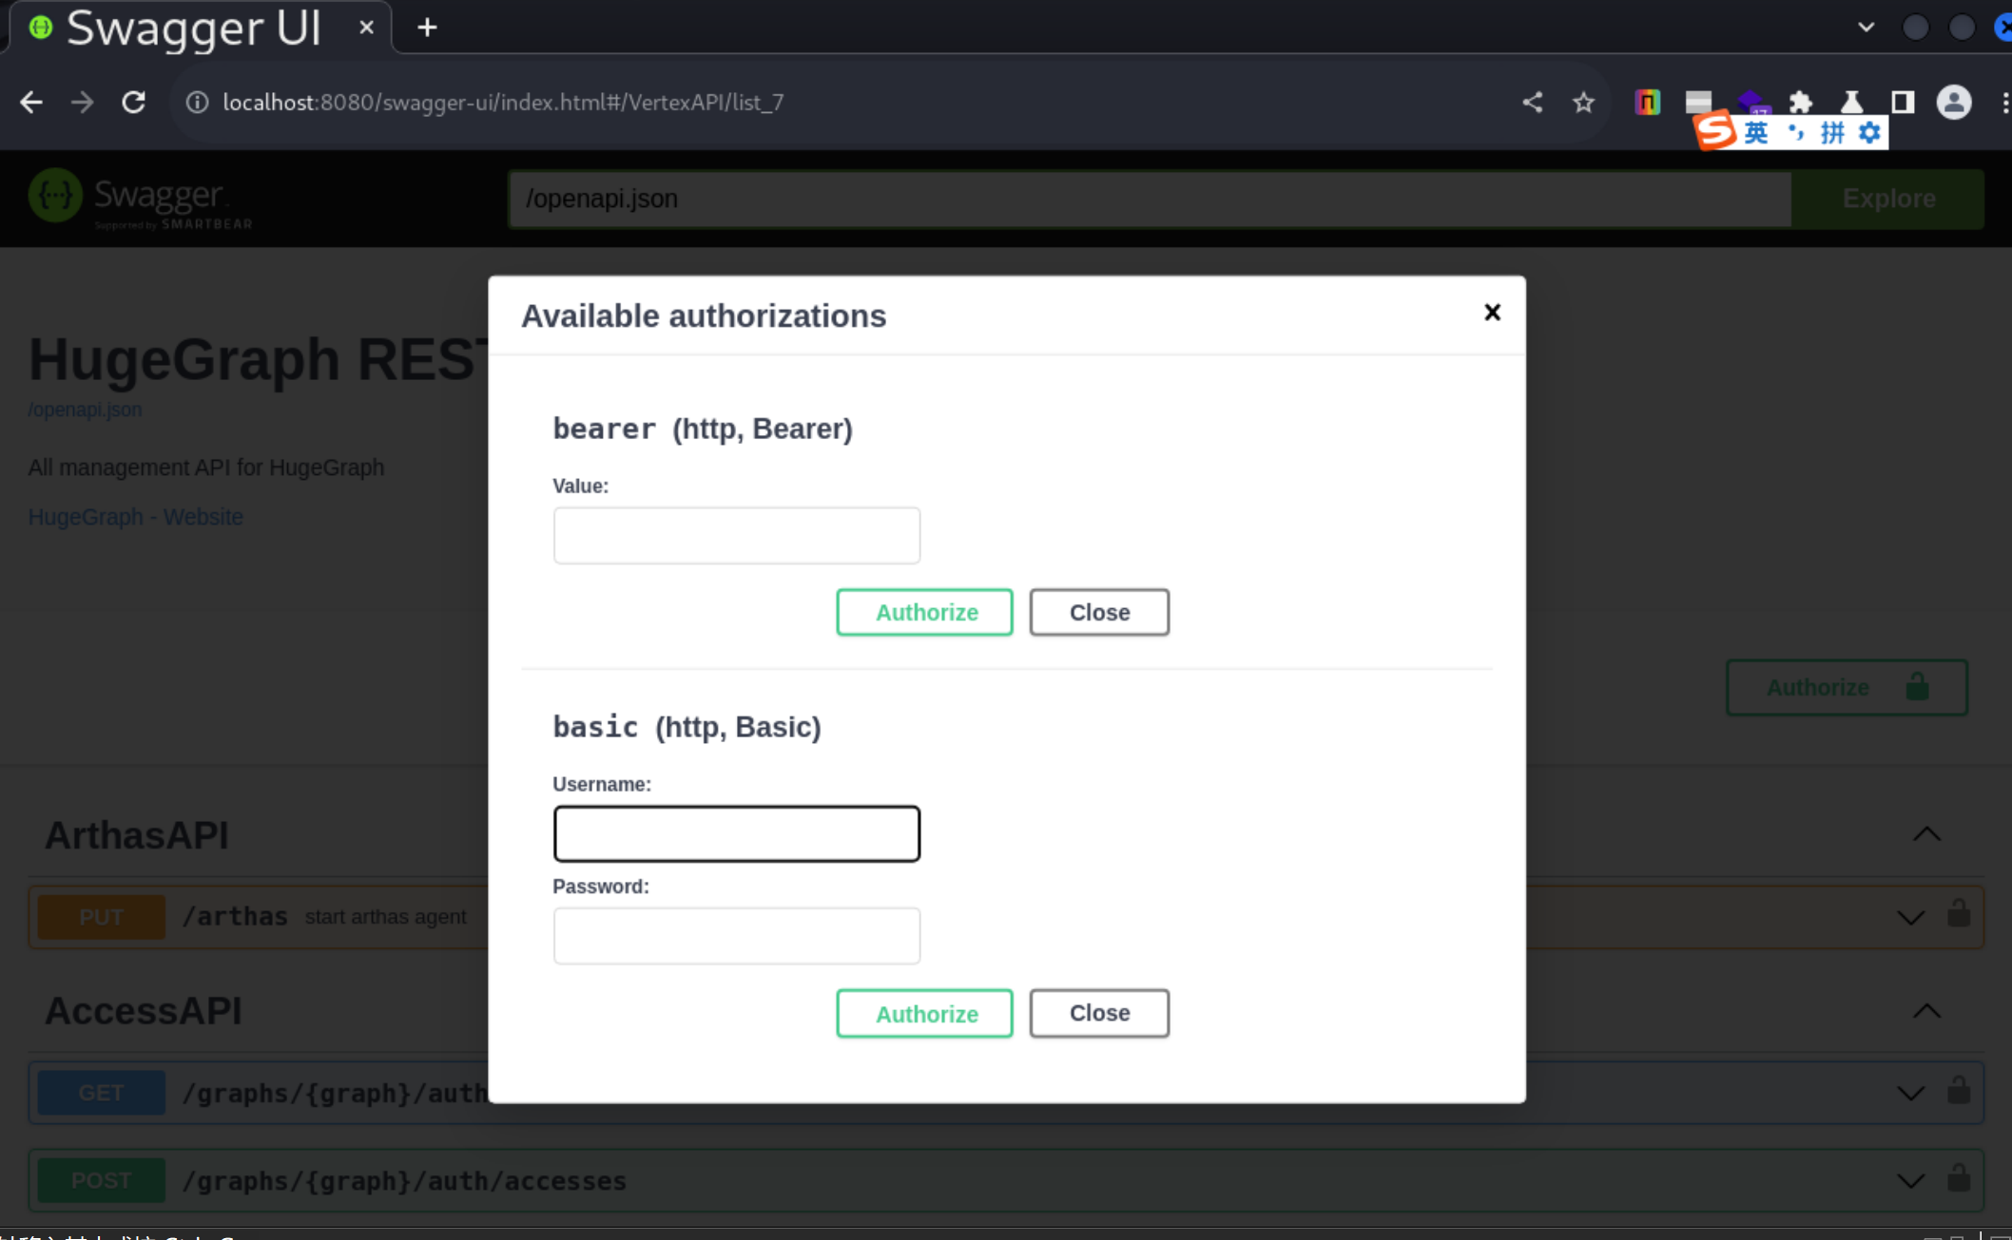
Task: Click the browser profile avatar icon
Action: coord(1953,102)
